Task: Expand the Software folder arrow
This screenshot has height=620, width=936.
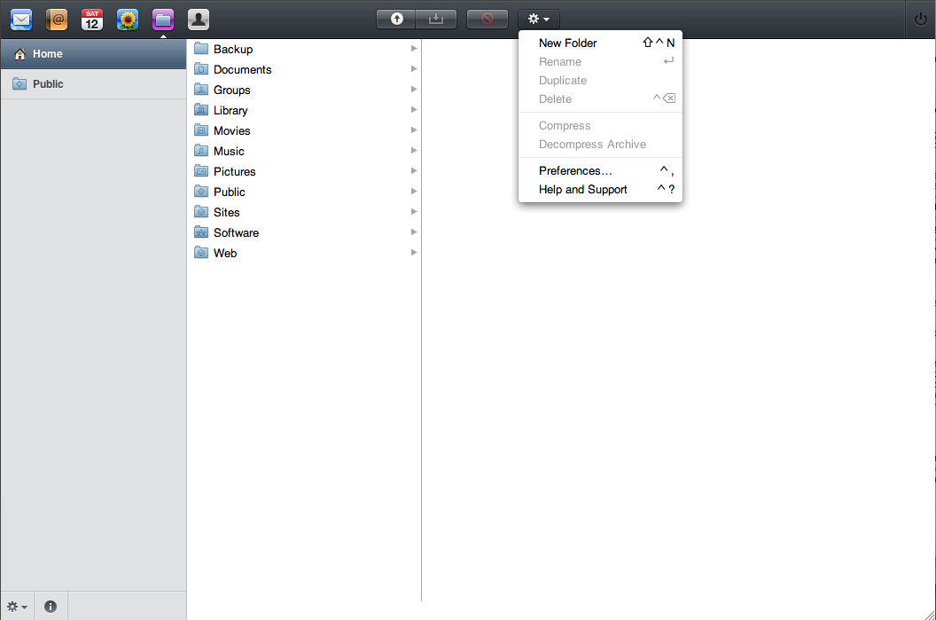Action: (x=414, y=232)
